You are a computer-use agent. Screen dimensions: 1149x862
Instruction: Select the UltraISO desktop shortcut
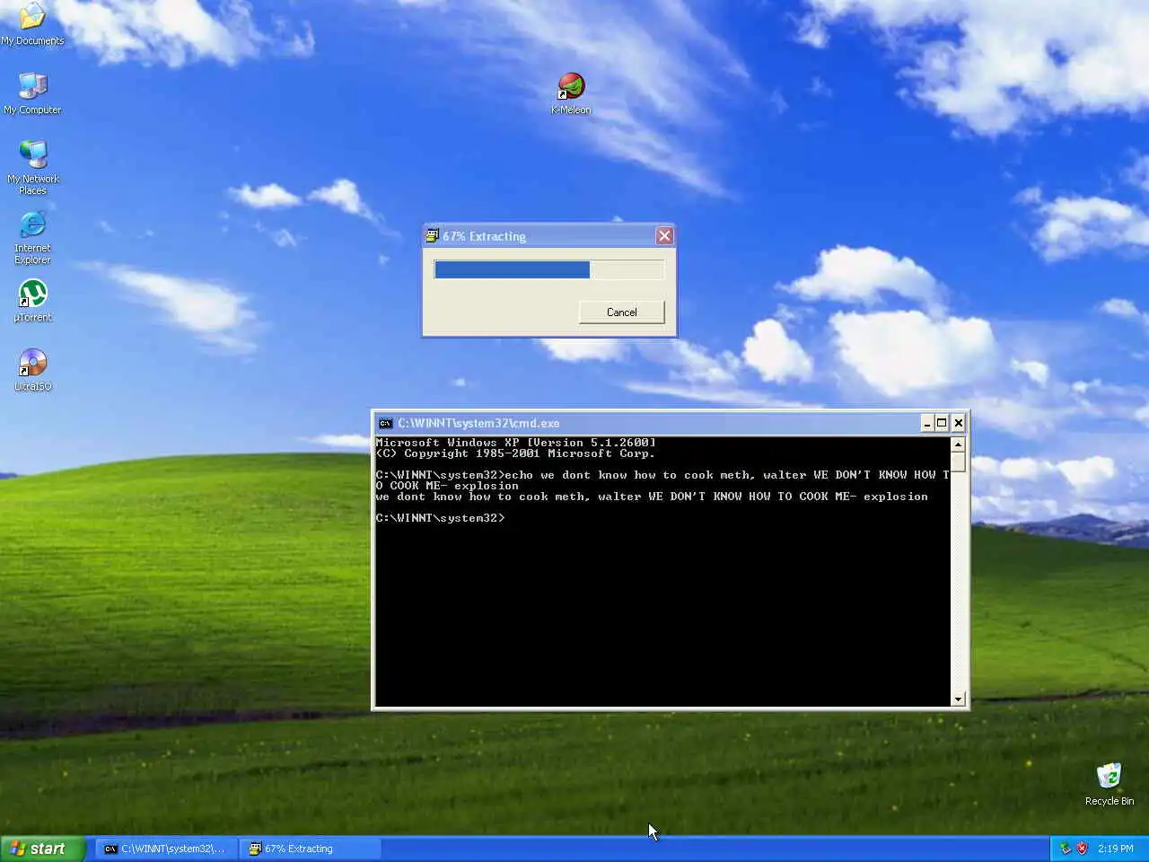(x=32, y=370)
